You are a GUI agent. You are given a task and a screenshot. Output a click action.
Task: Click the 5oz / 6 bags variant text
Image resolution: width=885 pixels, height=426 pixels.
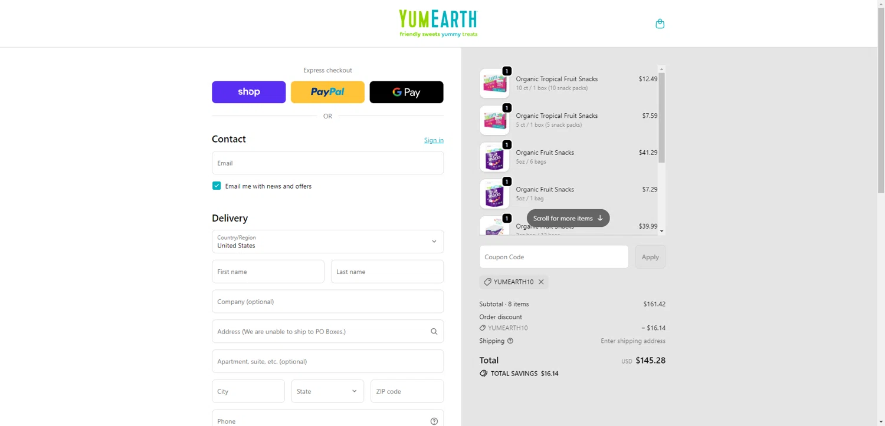(x=531, y=161)
